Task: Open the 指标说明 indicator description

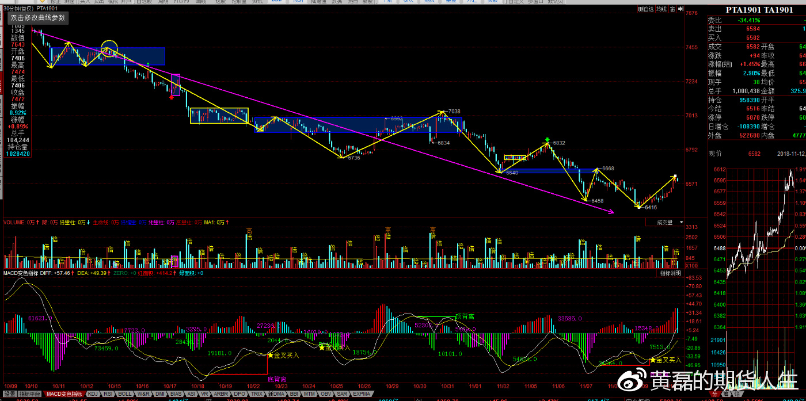Action: tap(670, 273)
